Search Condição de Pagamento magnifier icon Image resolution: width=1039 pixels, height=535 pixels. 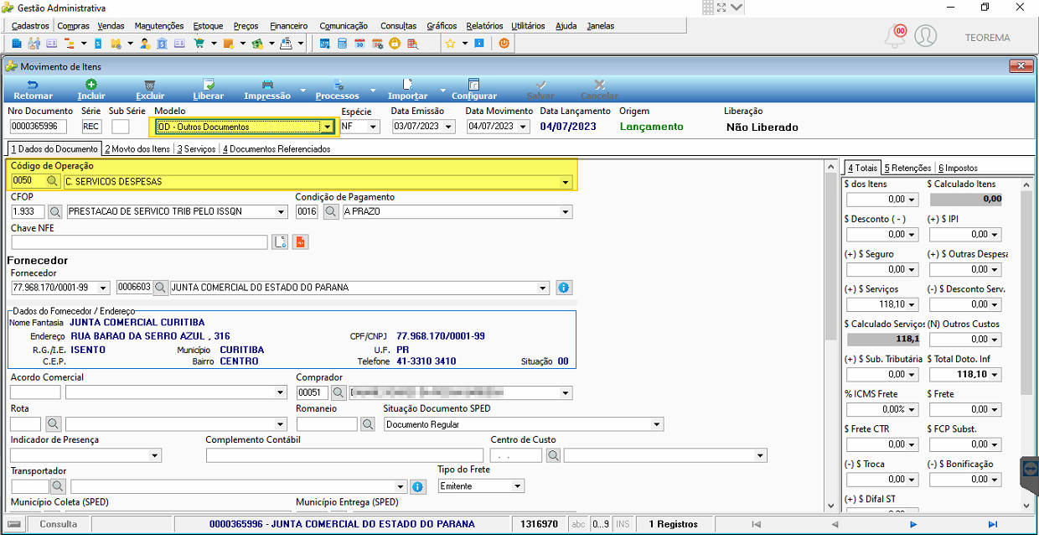click(331, 212)
